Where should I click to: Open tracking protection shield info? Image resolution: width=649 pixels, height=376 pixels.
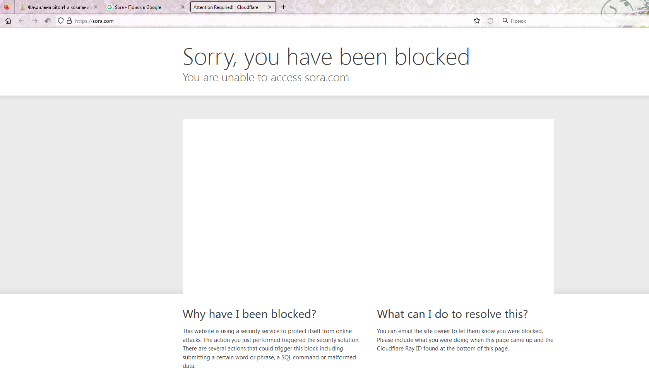point(60,21)
